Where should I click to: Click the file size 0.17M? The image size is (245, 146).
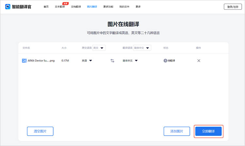(x=65, y=61)
